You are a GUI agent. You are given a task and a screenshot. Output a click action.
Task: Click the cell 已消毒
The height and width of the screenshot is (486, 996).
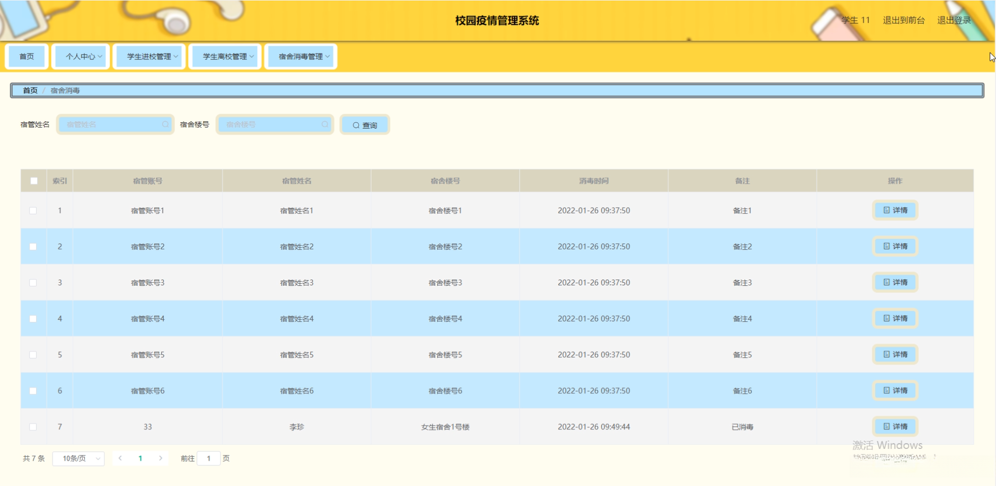click(742, 427)
